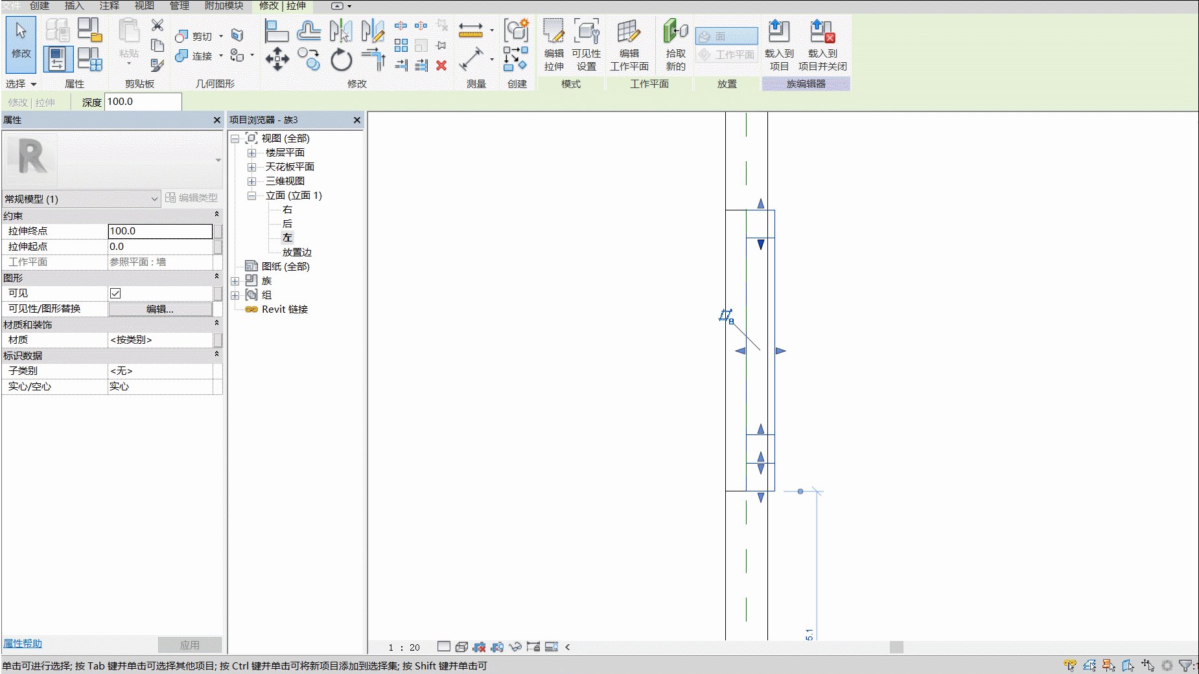
Task: Open Edit Extrusion tool
Action: coord(554,45)
